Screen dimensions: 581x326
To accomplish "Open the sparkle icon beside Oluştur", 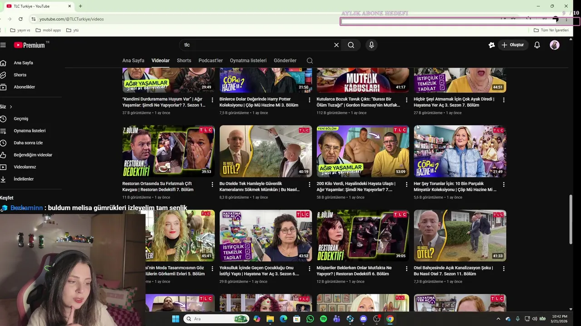I will pos(491,45).
